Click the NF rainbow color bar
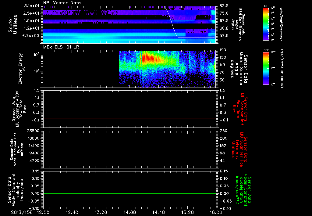The height and width of the screenshot is (216, 312). pyautogui.click(x=266, y=24)
